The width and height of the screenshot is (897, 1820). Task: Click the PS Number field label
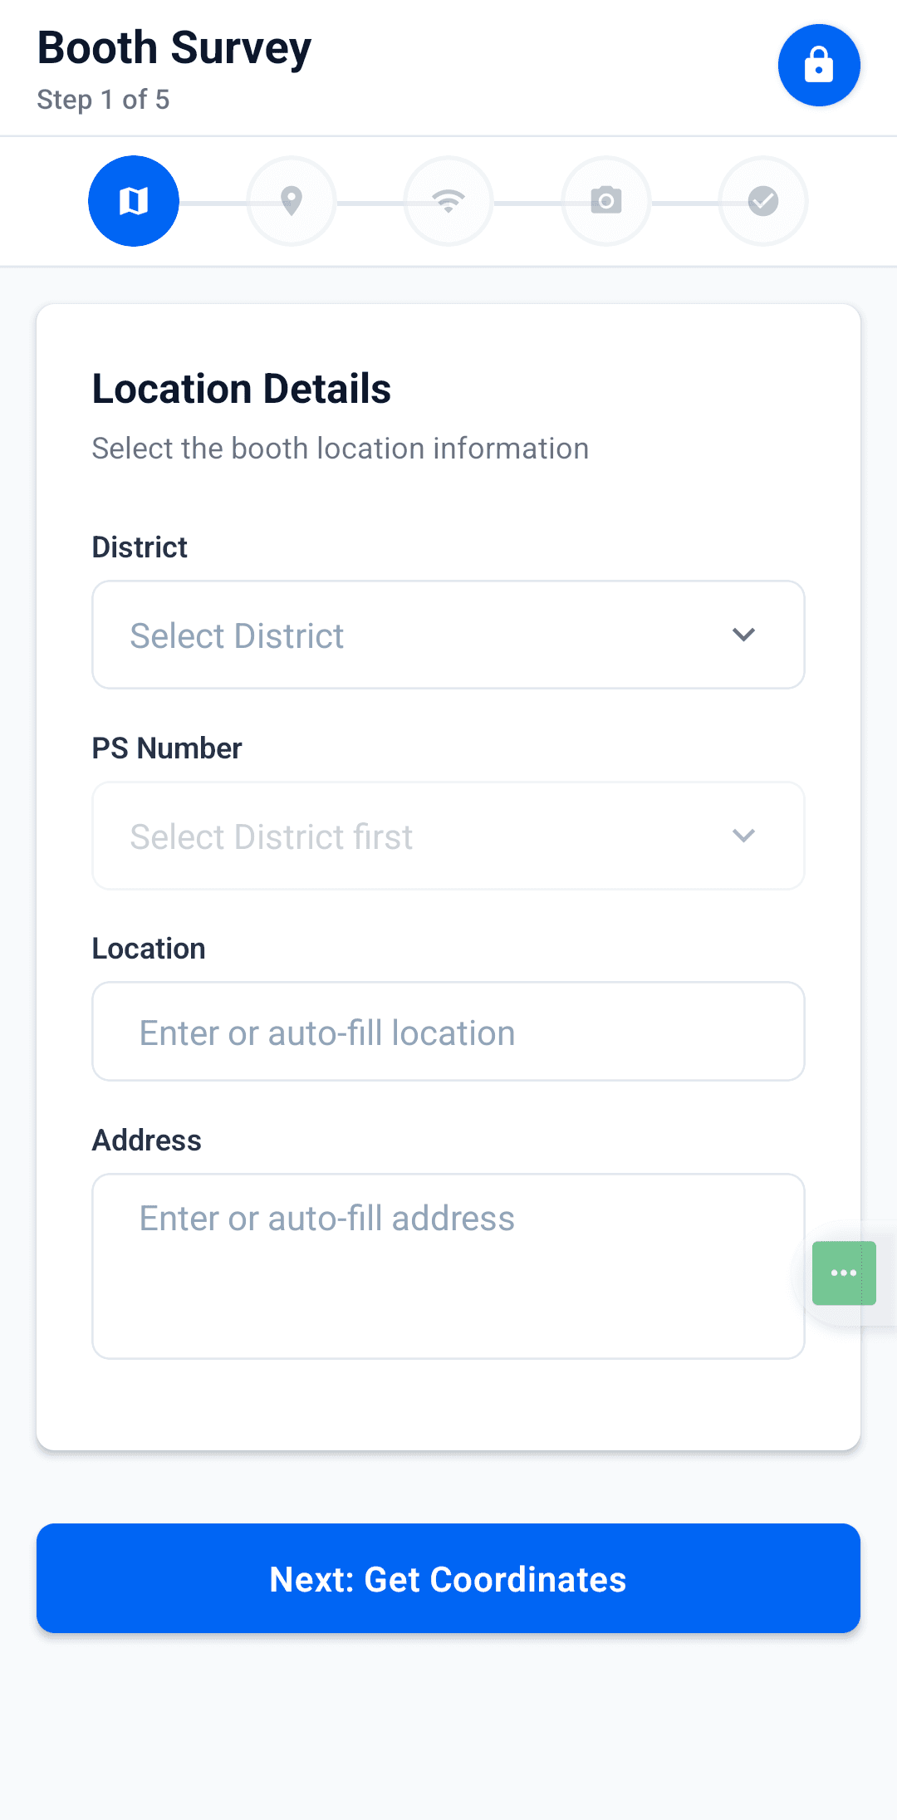167,748
